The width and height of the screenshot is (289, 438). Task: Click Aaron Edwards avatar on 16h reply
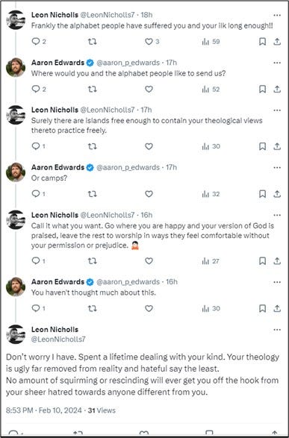click(16, 287)
